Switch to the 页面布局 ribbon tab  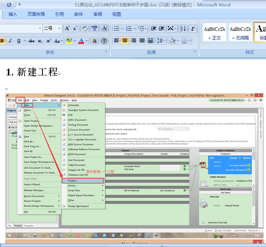pos(36,14)
